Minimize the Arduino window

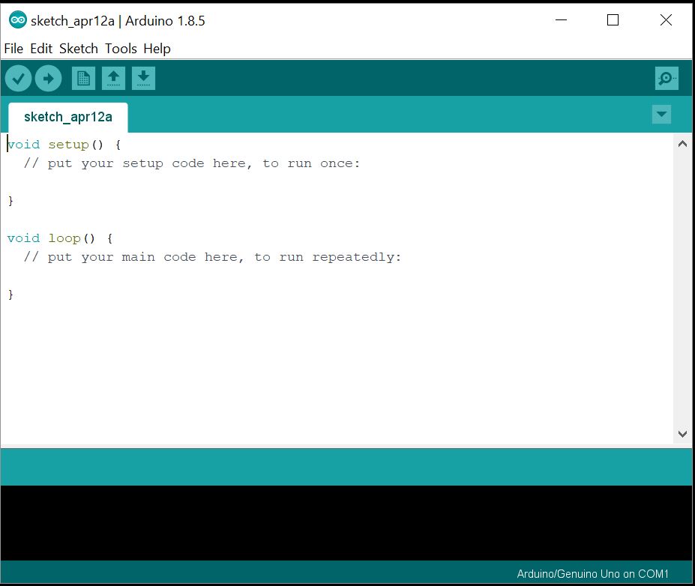(x=561, y=20)
